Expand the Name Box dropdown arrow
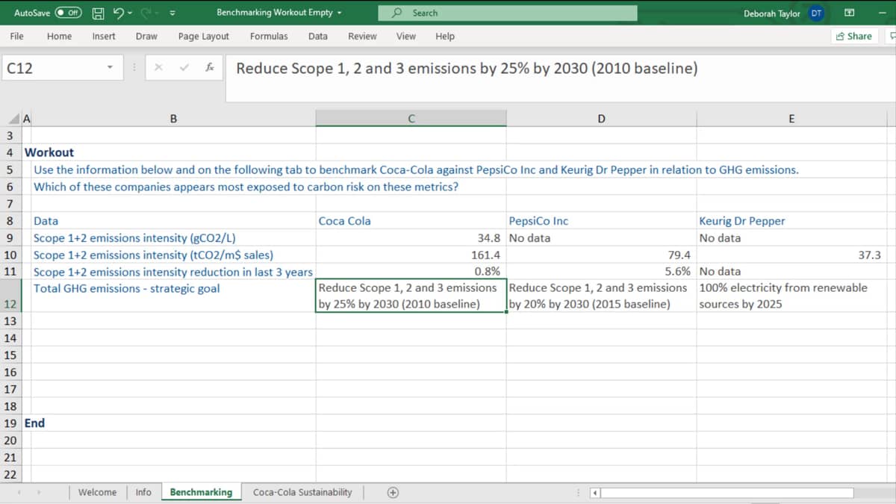This screenshot has width=896, height=504. point(111,68)
